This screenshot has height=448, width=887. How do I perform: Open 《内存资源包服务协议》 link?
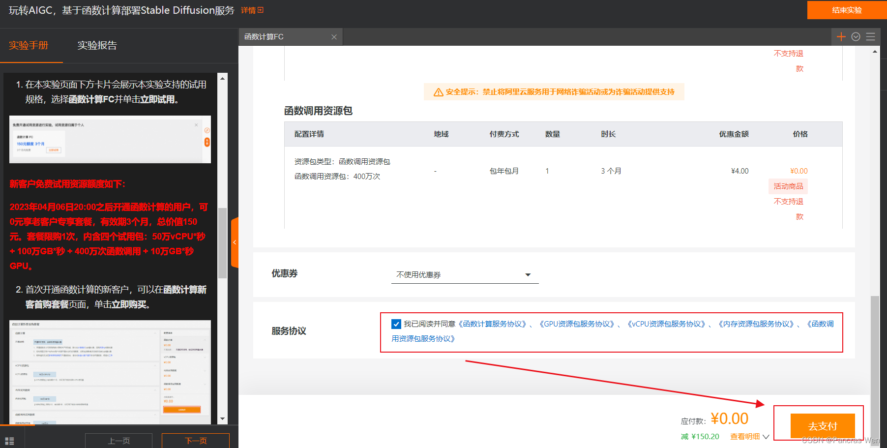pos(756,324)
